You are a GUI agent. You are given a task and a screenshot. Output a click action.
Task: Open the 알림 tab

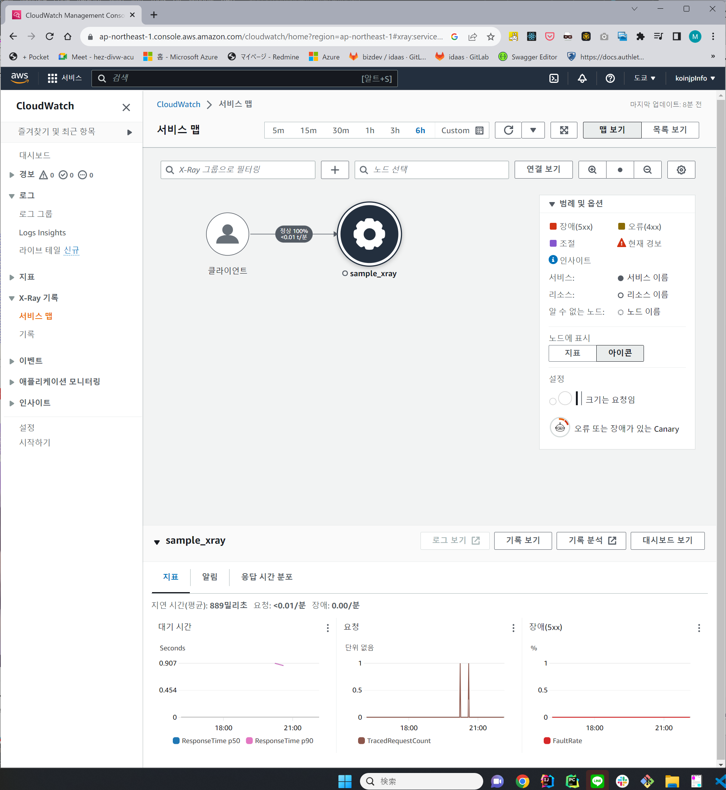(209, 577)
